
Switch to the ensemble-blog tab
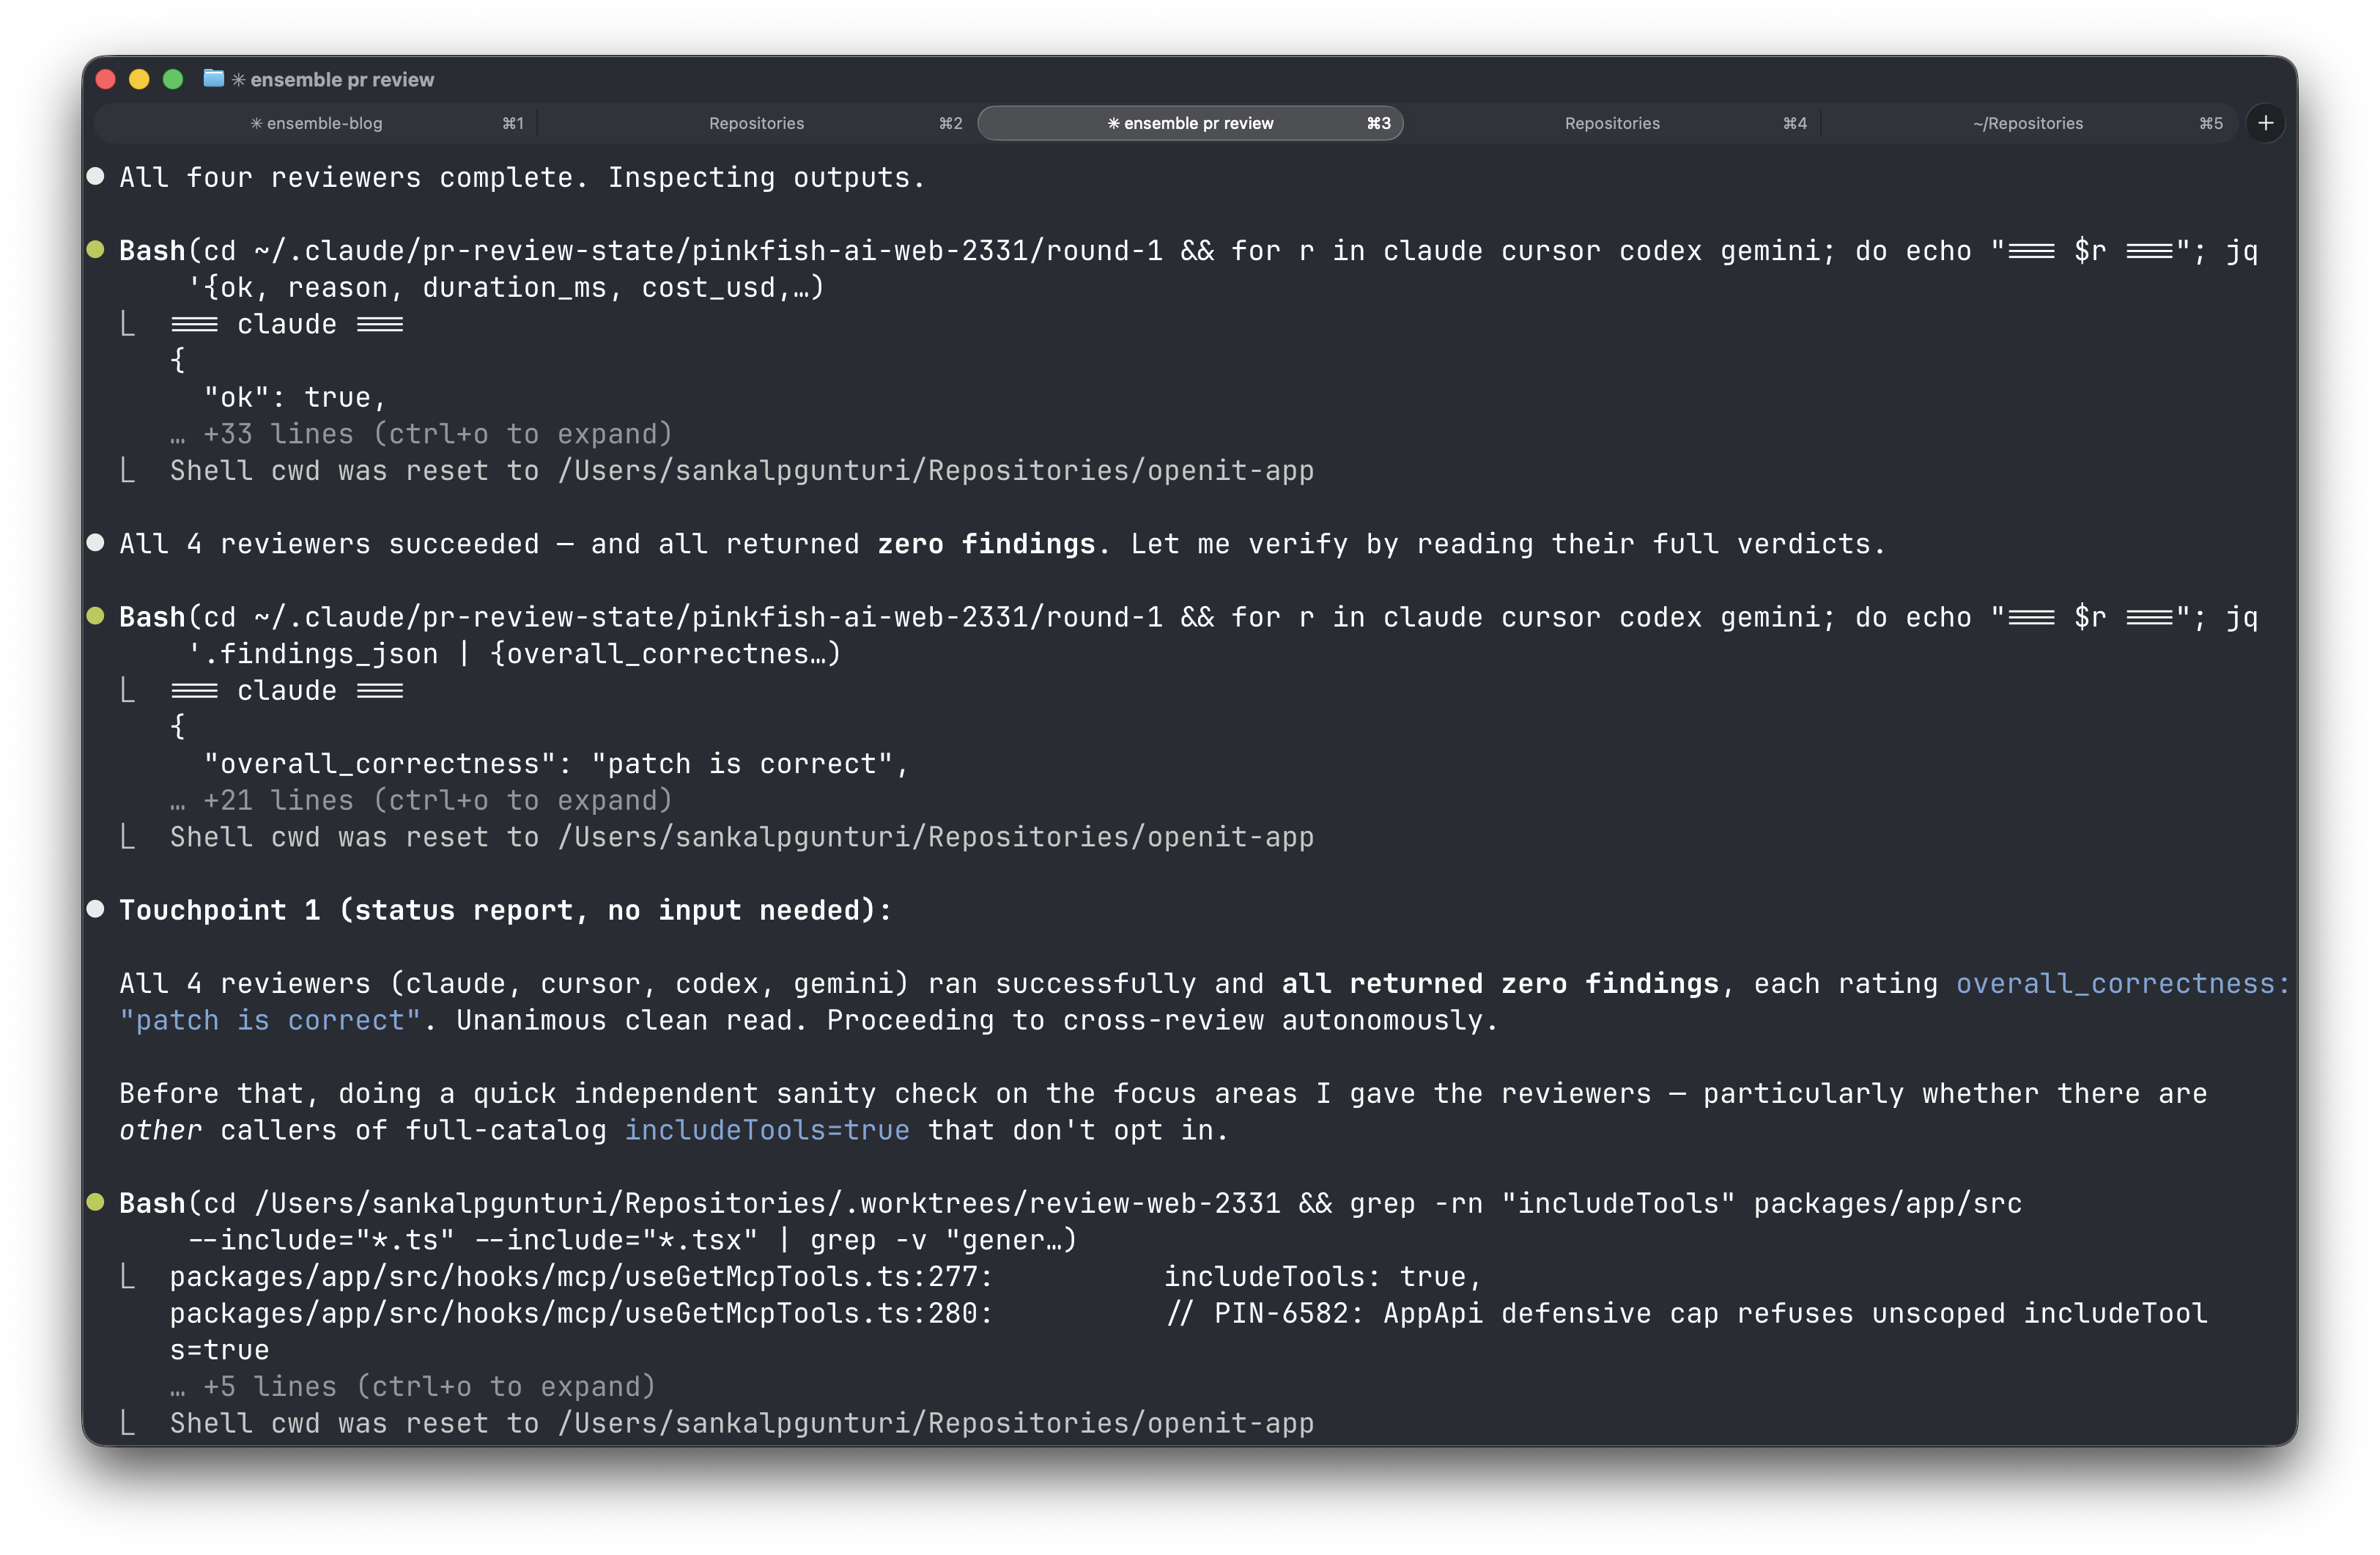[x=316, y=123]
